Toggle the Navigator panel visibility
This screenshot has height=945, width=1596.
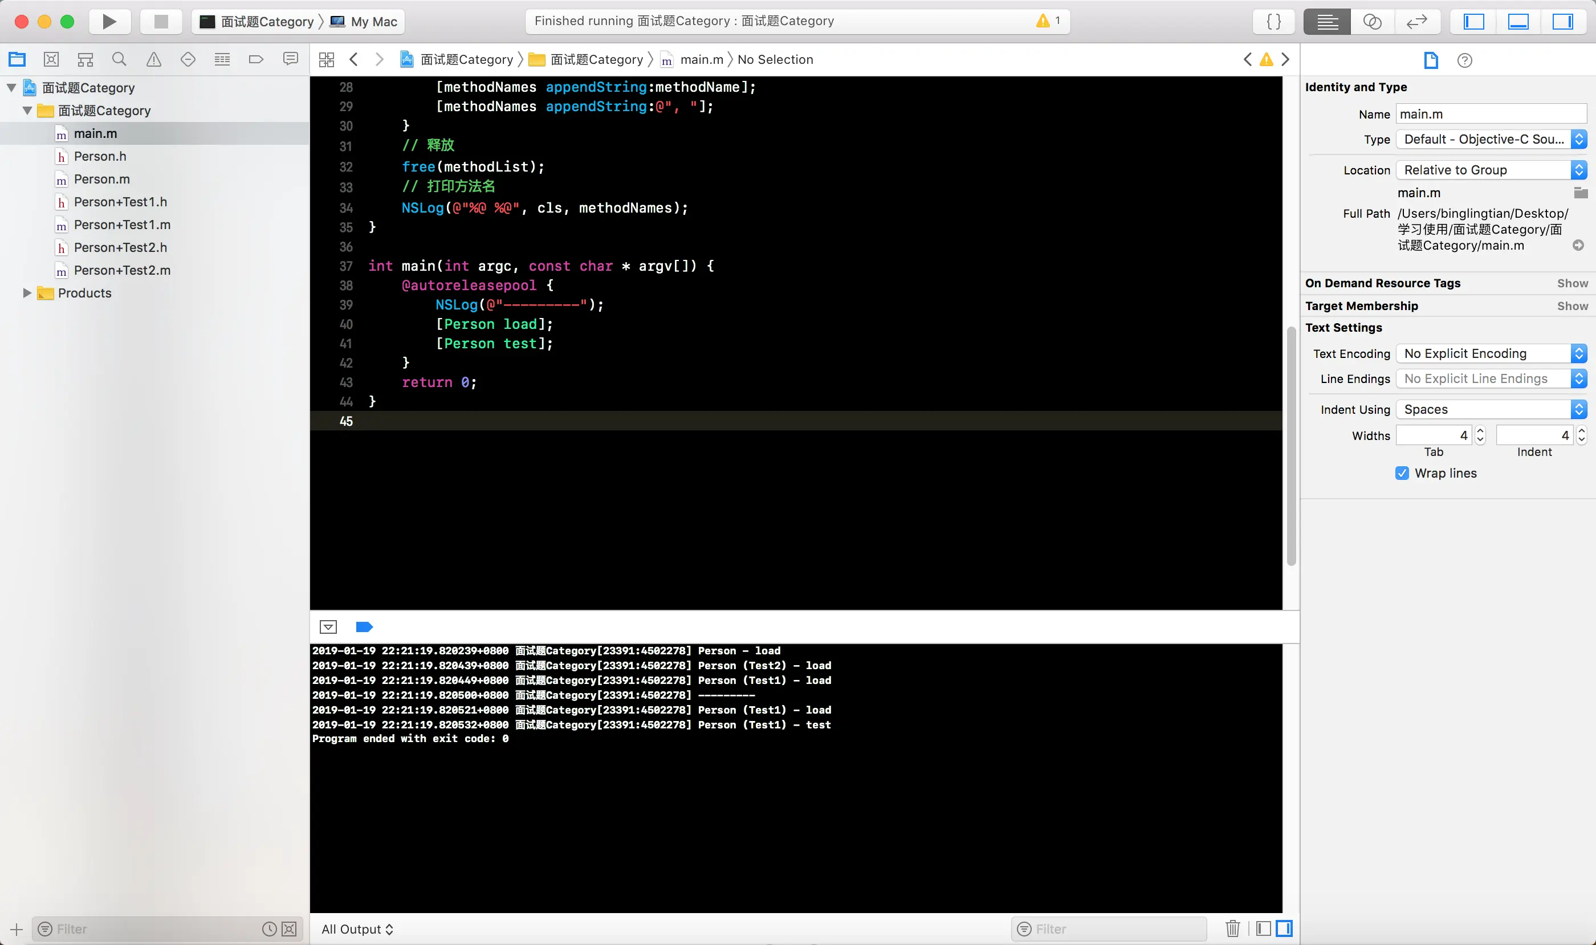pos(1473,22)
